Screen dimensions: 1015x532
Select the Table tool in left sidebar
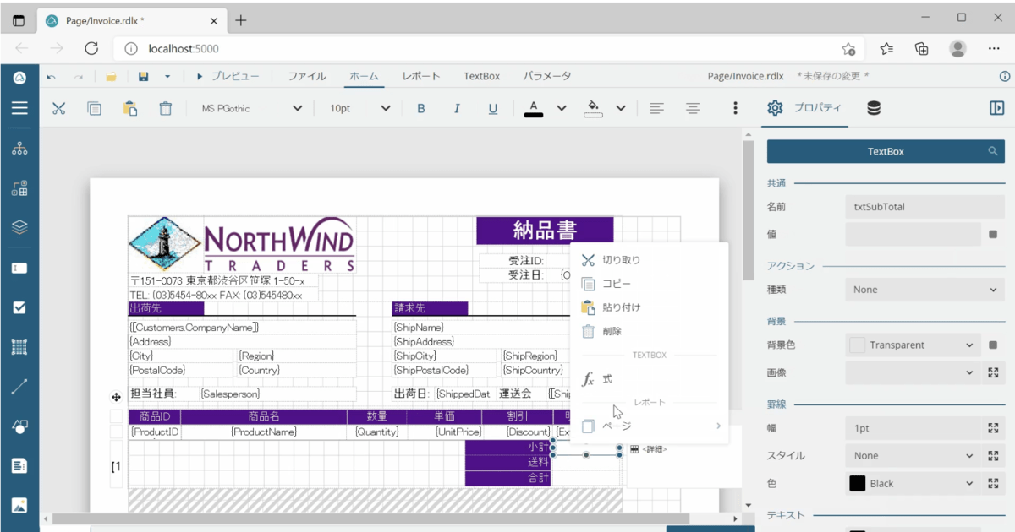19,347
